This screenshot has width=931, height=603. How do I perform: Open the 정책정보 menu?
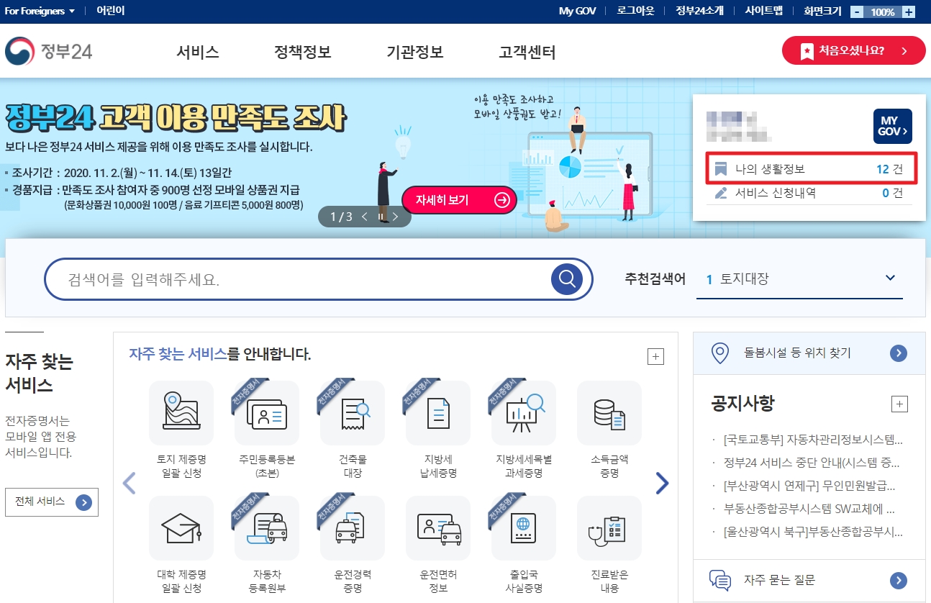click(302, 53)
